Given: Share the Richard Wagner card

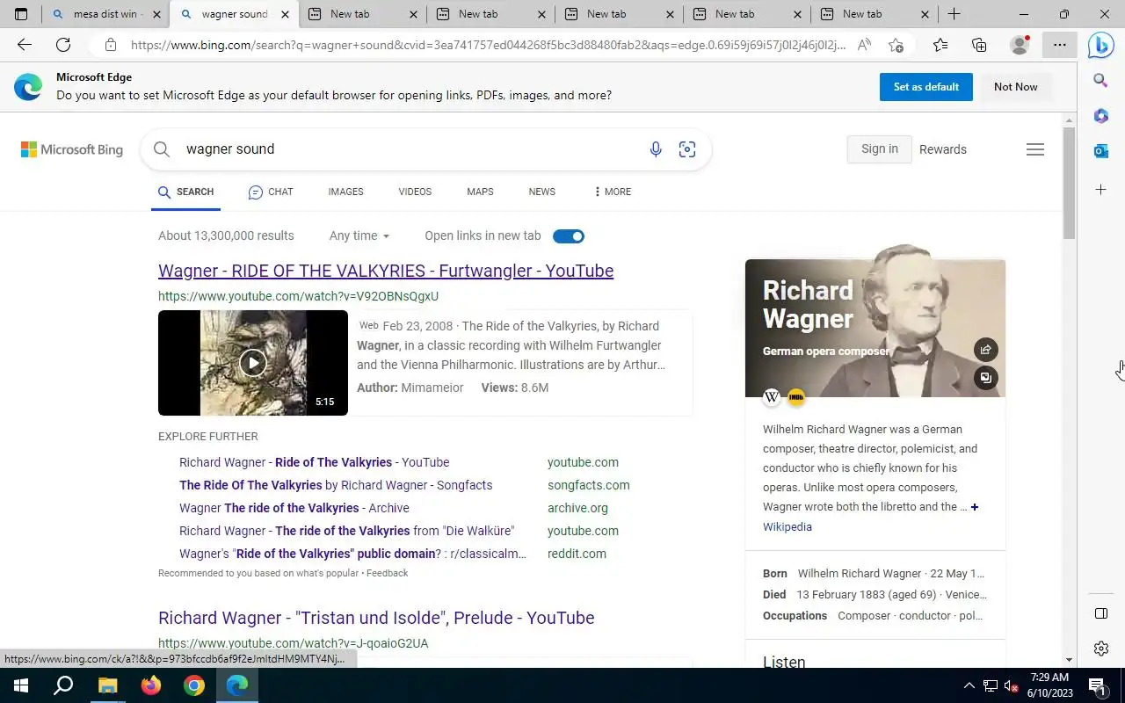Looking at the screenshot, I should coord(985,350).
